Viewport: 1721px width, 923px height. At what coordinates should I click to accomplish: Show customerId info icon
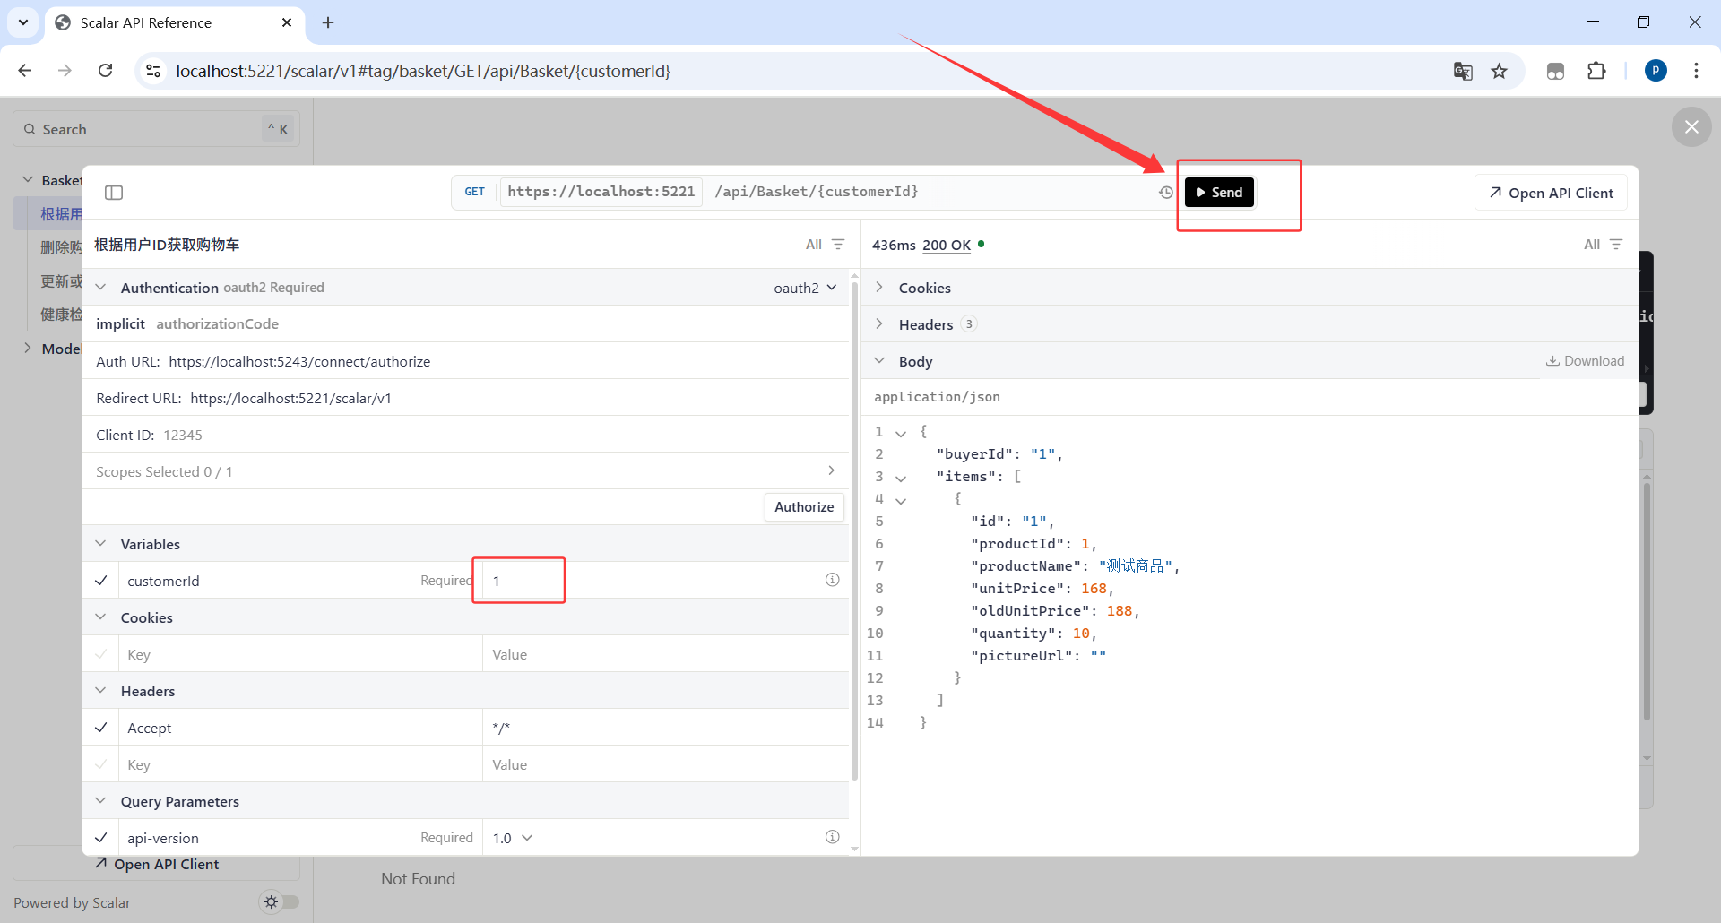point(832,580)
